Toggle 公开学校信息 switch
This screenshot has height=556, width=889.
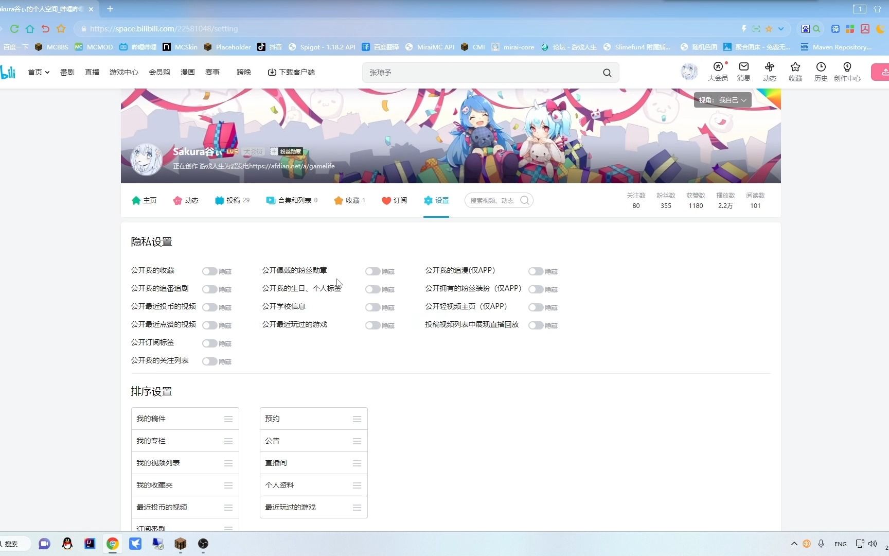(x=372, y=307)
